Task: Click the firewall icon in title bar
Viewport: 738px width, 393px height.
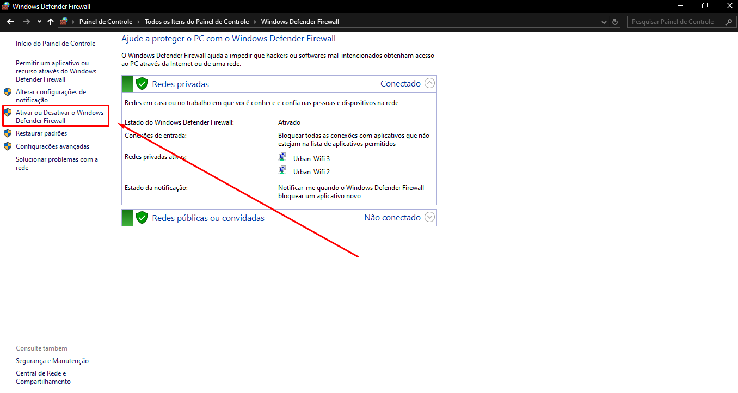Action: pyautogui.click(x=6, y=6)
